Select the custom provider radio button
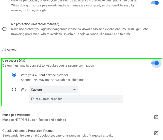Image resolution: width=163 pixels, height=140 pixels. (14, 89)
